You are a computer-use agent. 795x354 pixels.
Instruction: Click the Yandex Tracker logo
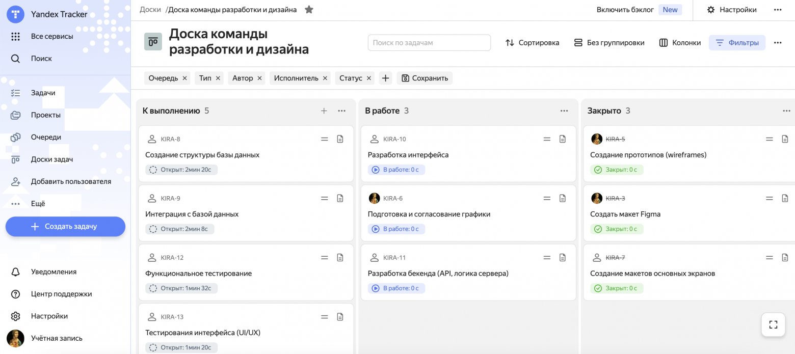click(x=15, y=14)
